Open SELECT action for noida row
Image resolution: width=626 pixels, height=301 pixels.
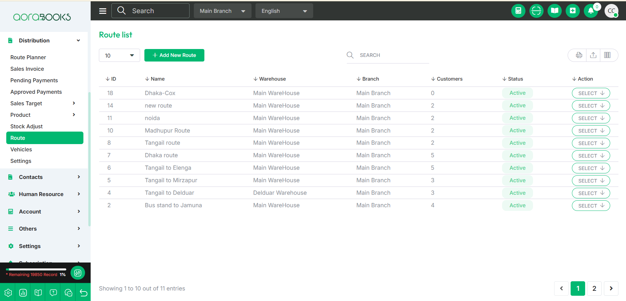(x=591, y=118)
